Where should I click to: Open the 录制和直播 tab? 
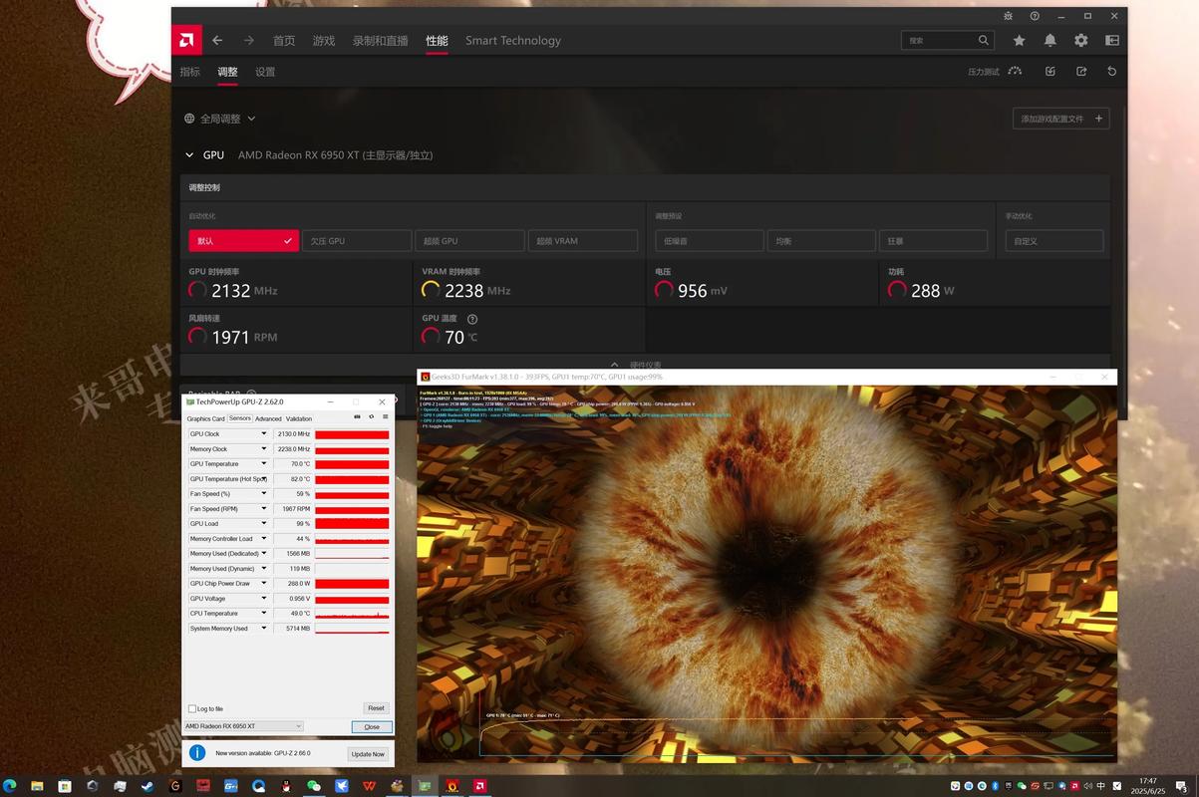[381, 41]
